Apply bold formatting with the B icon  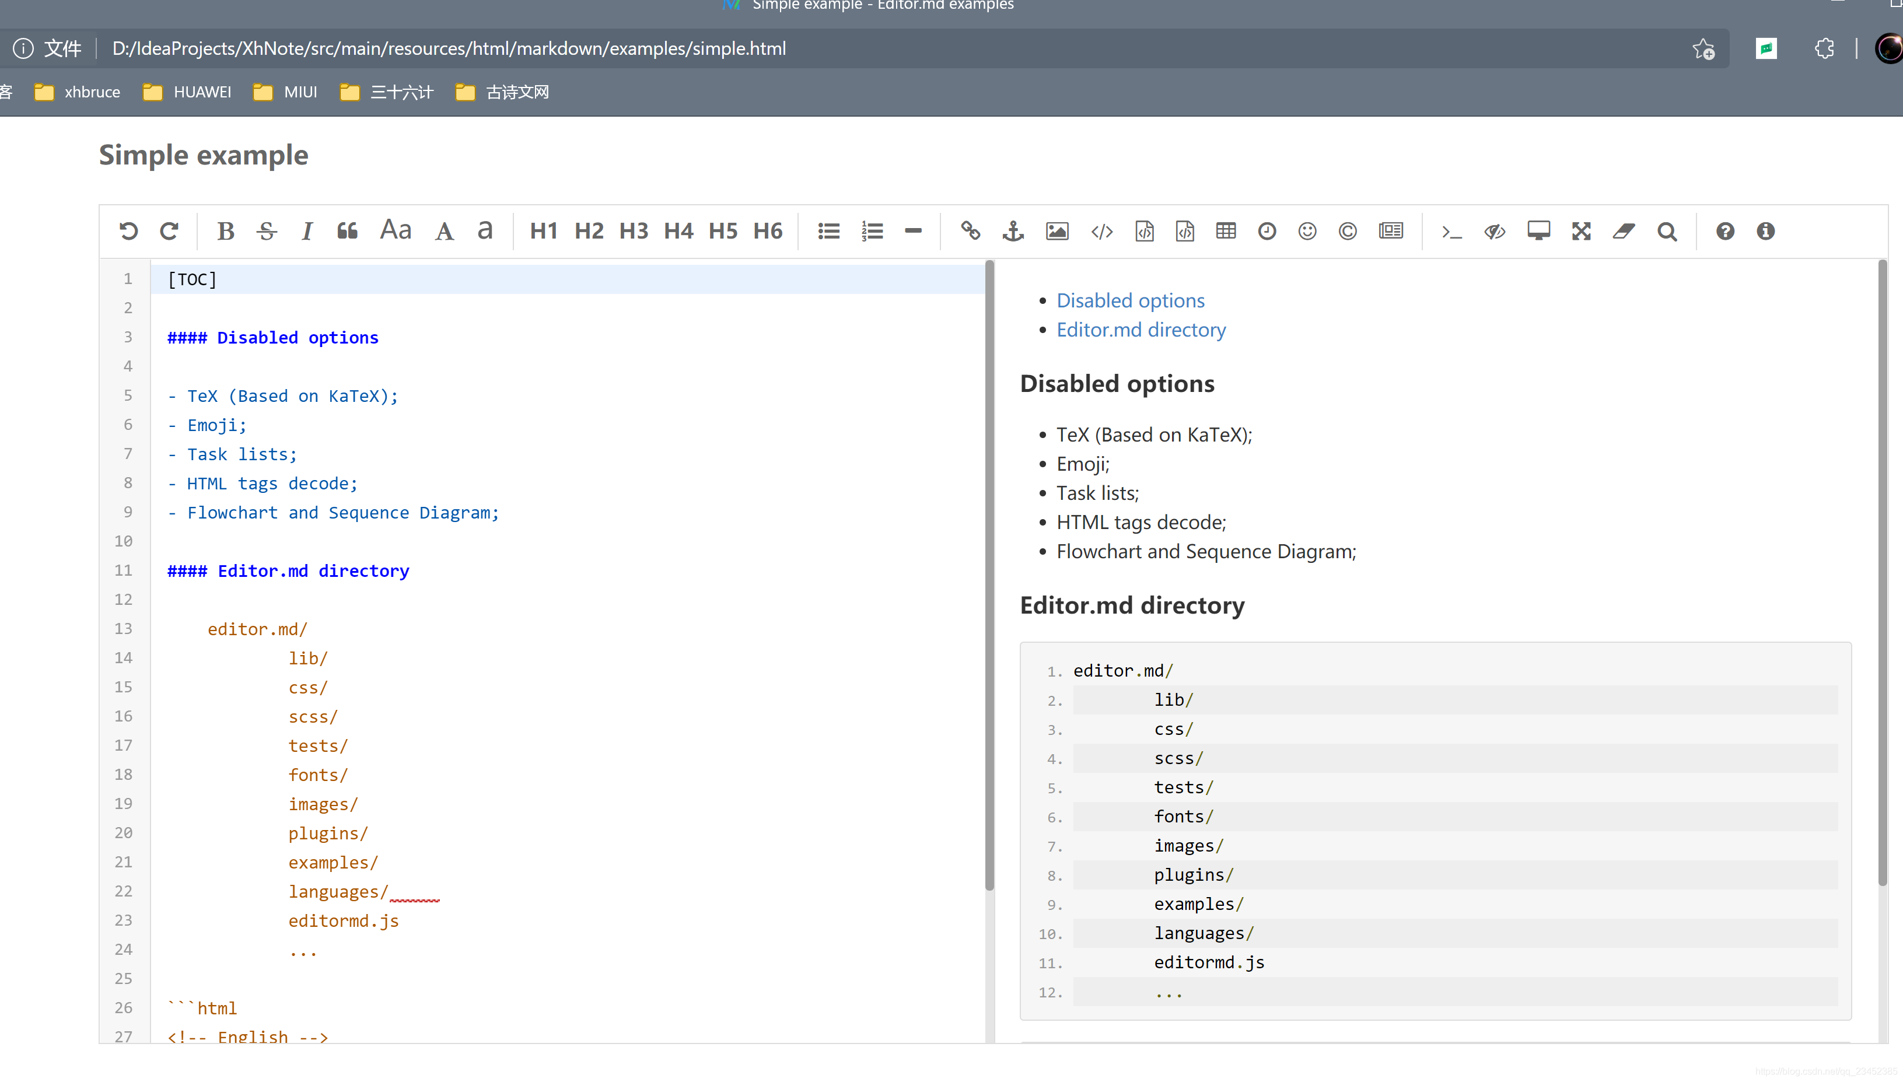tap(225, 231)
